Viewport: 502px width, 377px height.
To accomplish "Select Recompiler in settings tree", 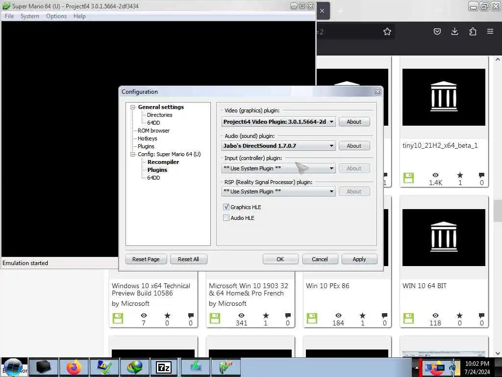I will pyautogui.click(x=163, y=162).
